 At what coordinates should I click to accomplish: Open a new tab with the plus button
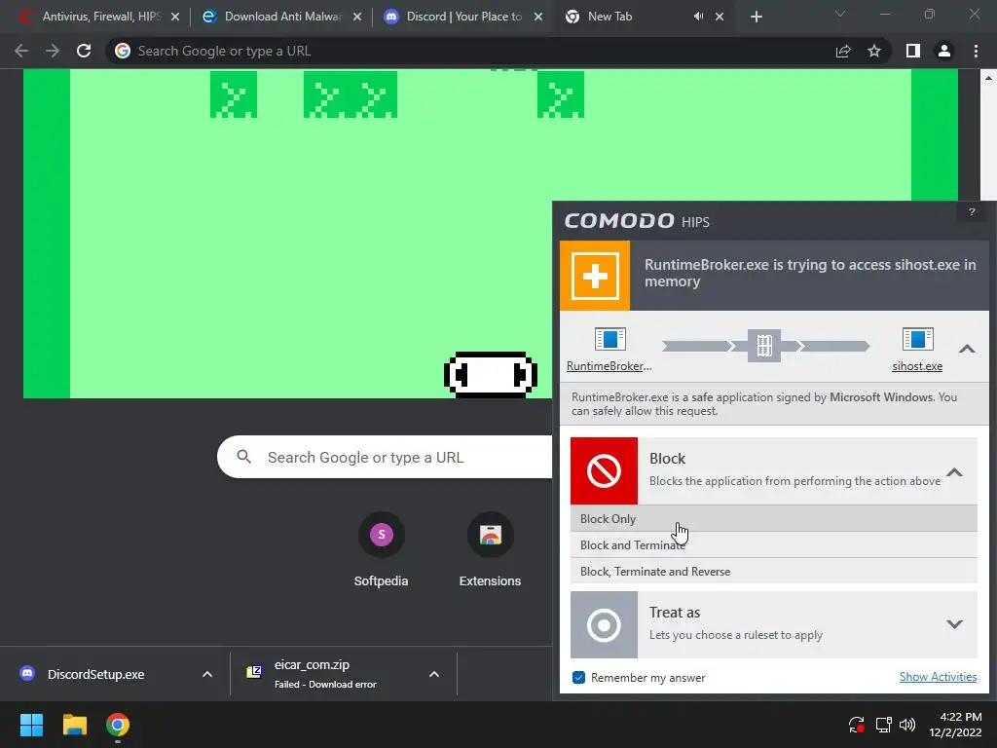[x=756, y=18]
